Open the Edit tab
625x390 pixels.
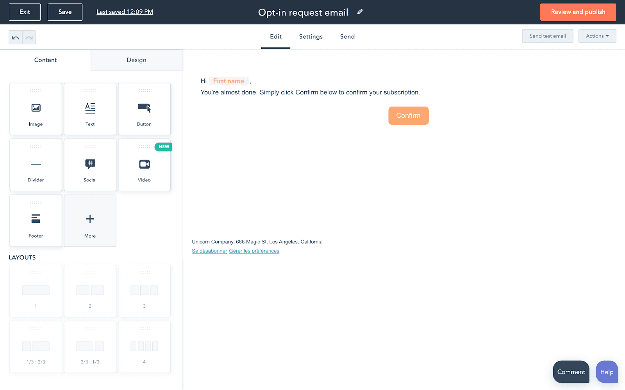pos(276,37)
